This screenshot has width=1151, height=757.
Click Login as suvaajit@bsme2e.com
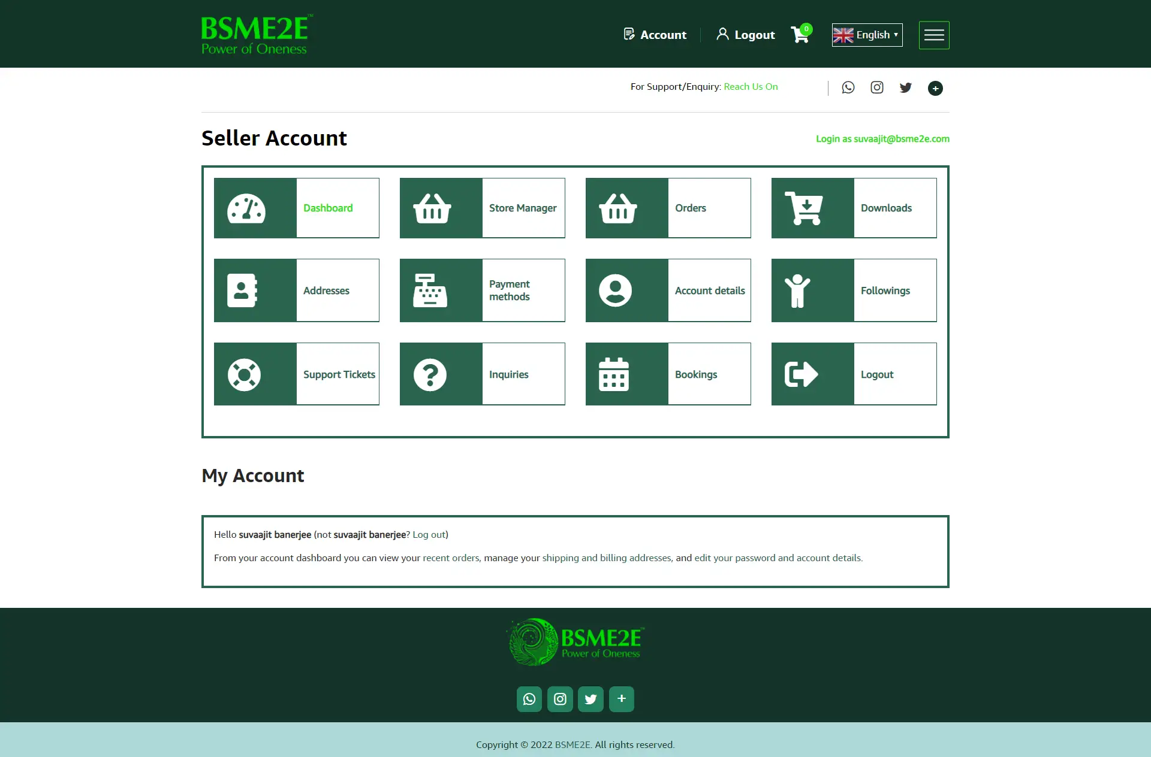882,138
